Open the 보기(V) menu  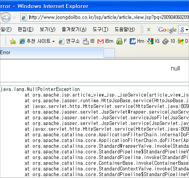(48, 30)
